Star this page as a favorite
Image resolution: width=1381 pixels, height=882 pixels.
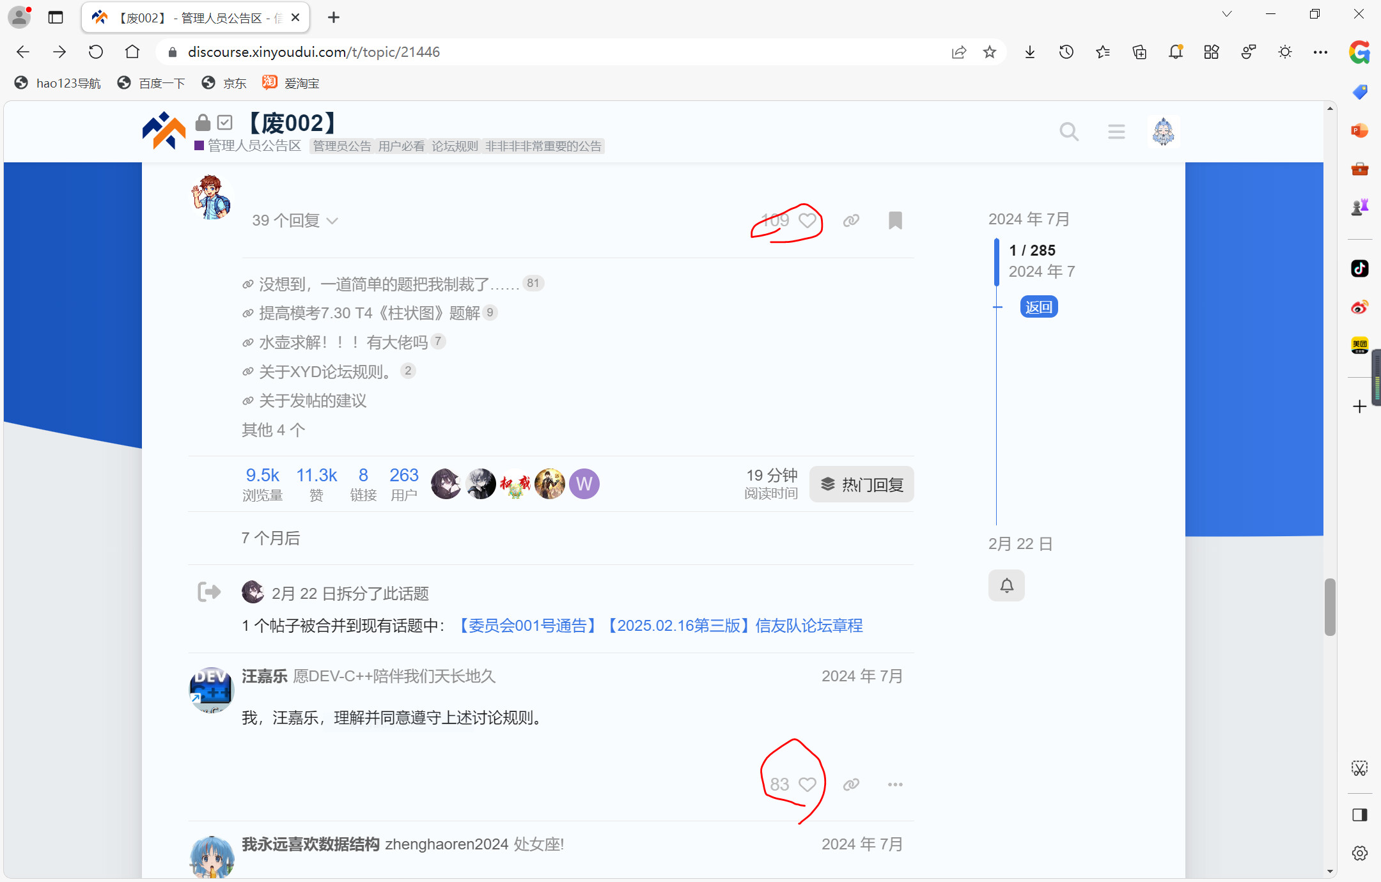pos(990,52)
